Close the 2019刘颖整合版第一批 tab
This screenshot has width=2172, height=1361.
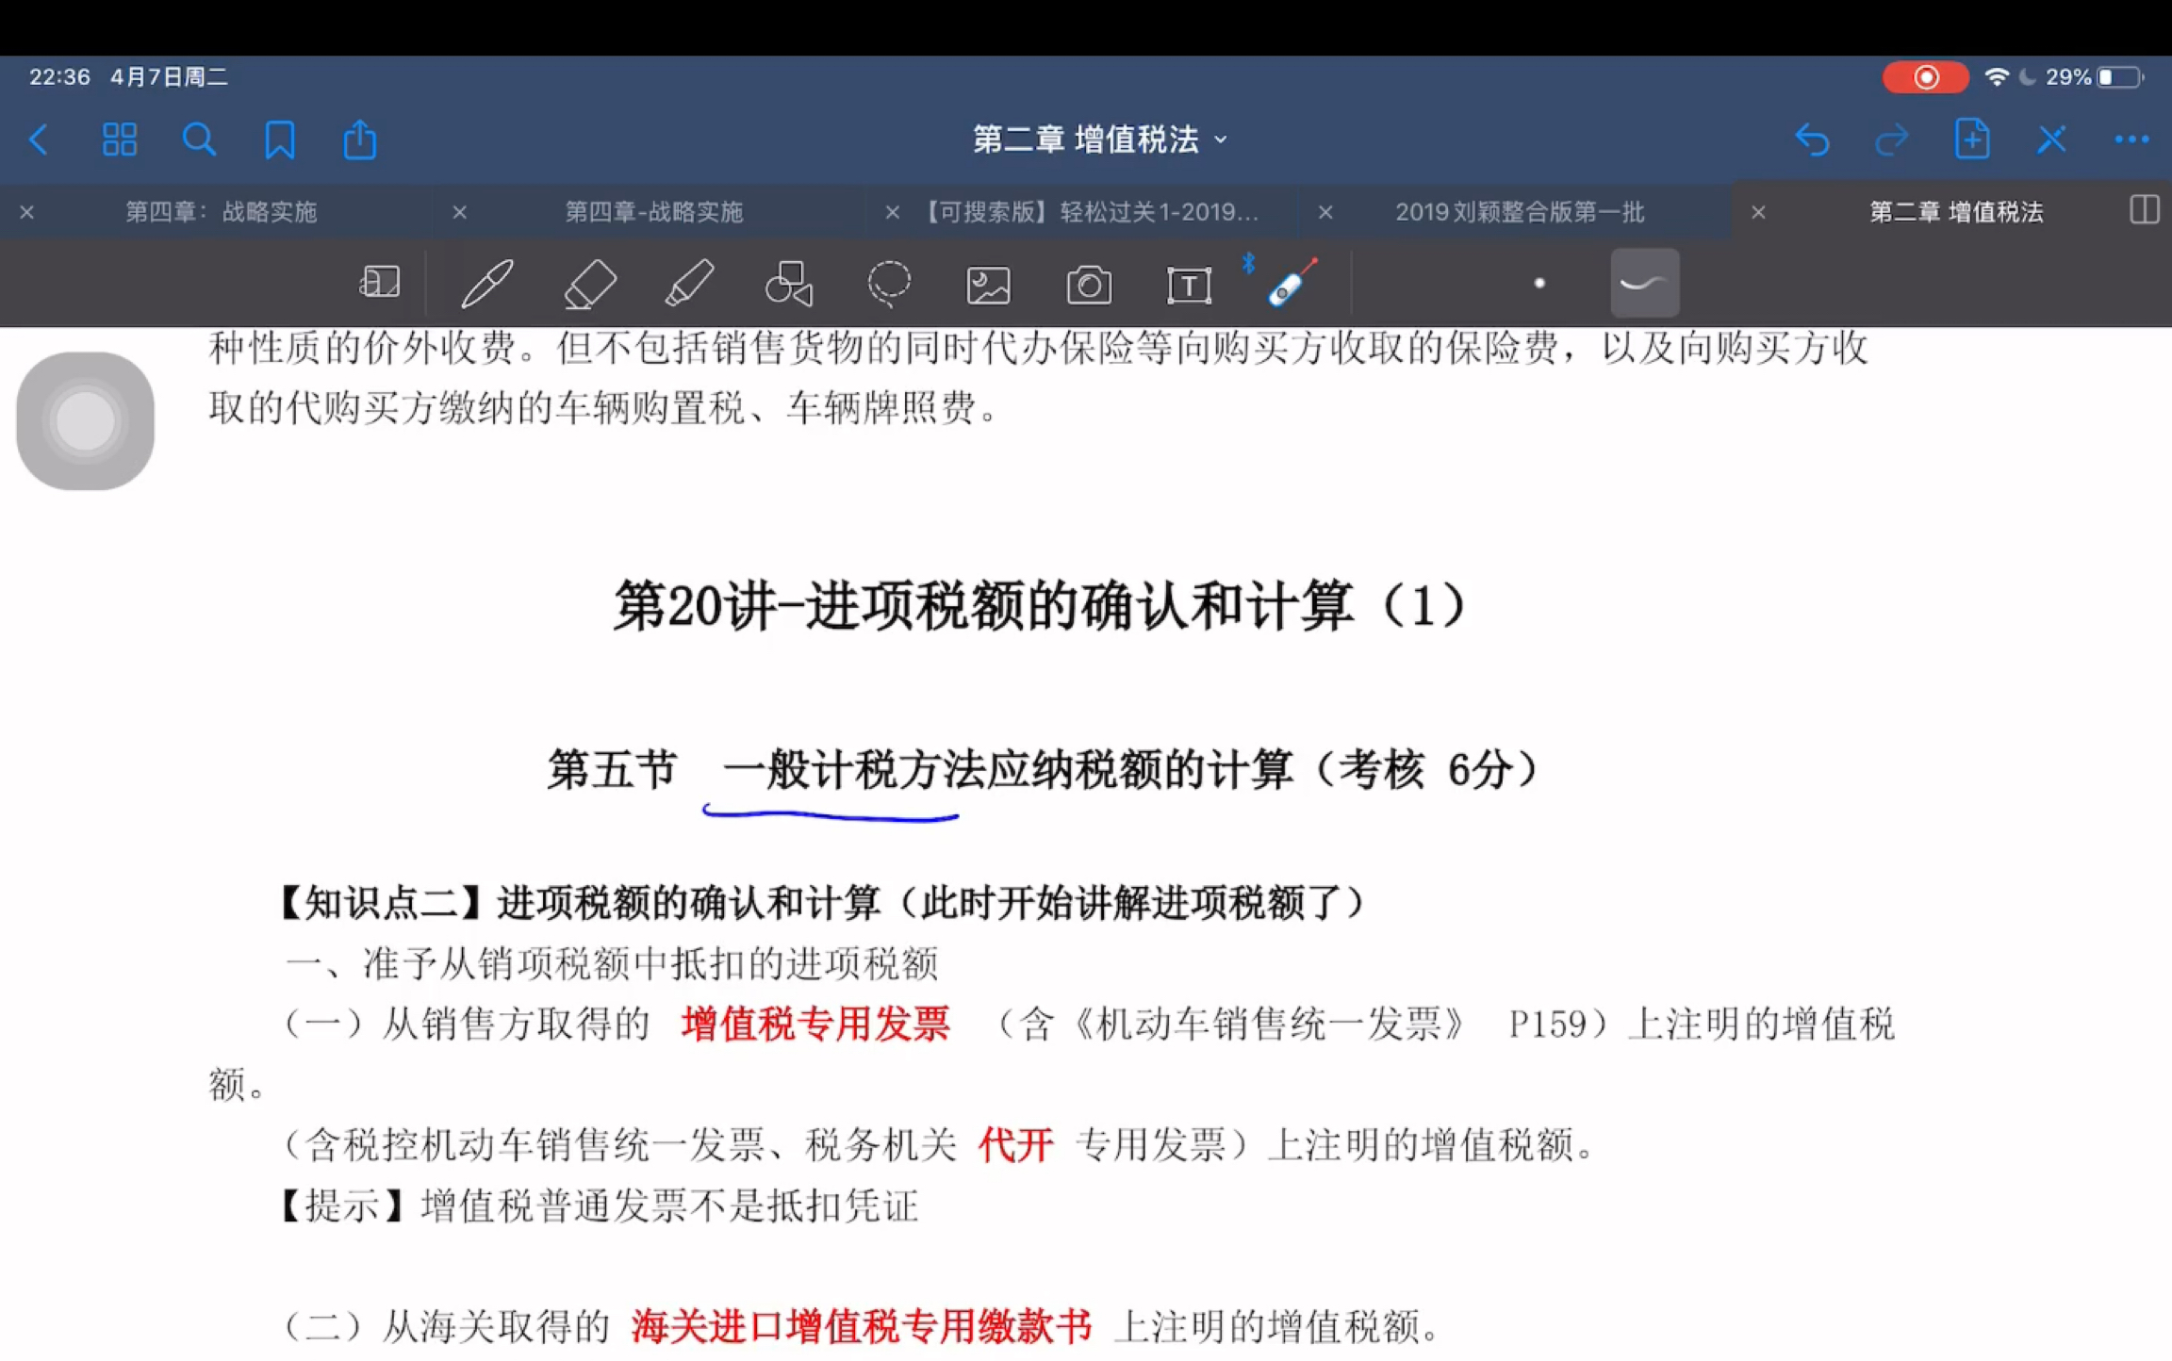click(1325, 213)
